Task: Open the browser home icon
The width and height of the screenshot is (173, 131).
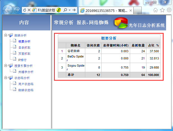Action: pos(156,10)
